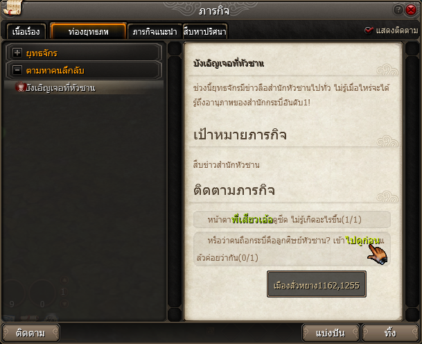Switch to the เนื้อเรื่อง tab

[26, 32]
